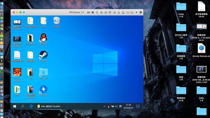210x118 pixels.
Task: Select the Mac 虚拟机 Parallels taskbar window
Action: point(49,106)
